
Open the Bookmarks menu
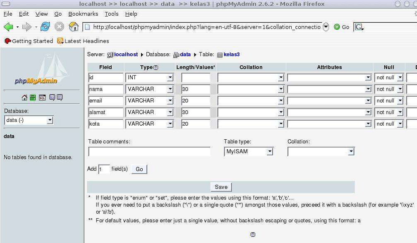tap(83, 14)
